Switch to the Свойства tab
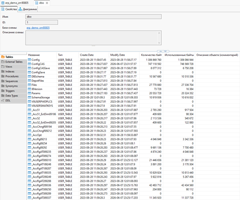240x200 pixels. click(9, 10)
